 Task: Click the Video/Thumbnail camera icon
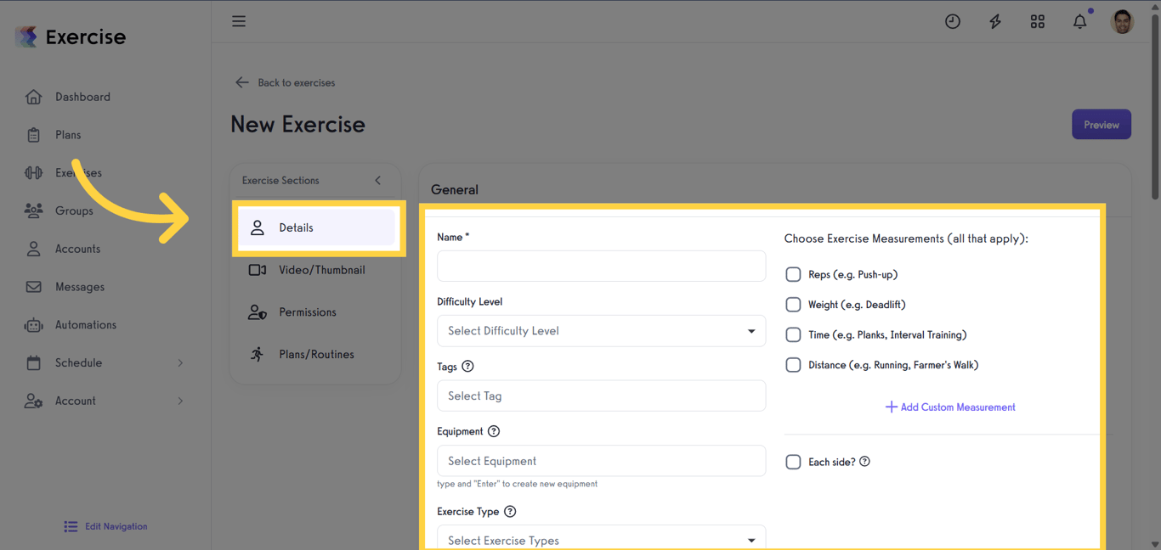click(258, 270)
